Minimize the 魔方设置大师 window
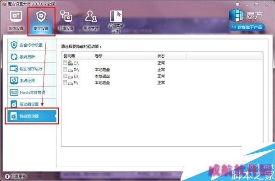The width and height of the screenshot is (275, 181). tap(247, 5)
